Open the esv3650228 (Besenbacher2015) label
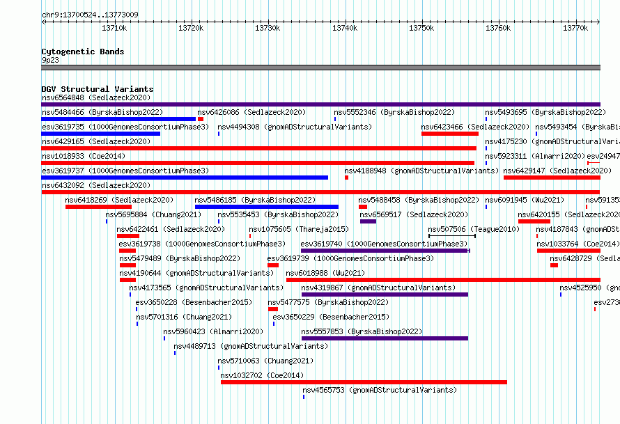Image resolution: width=620 pixels, height=424 pixels. [x=194, y=302]
